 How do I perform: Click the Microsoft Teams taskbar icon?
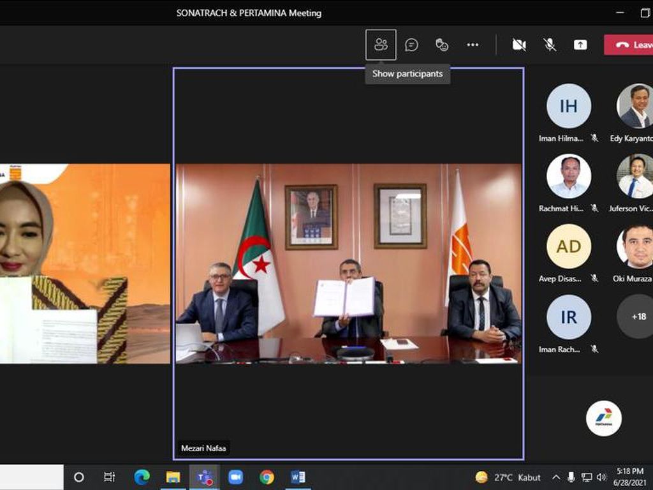pyautogui.click(x=205, y=477)
